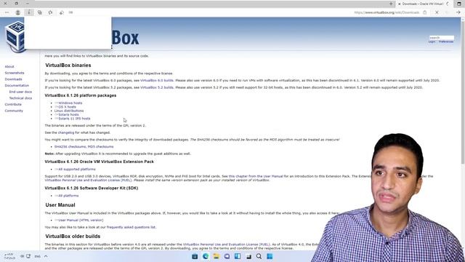The image size is (465, 262).
Task: Open the taskbar clock and date
Action: (x=9, y=256)
